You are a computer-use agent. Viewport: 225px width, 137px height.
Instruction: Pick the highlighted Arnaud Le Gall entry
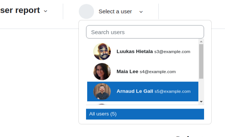[x=143, y=91]
